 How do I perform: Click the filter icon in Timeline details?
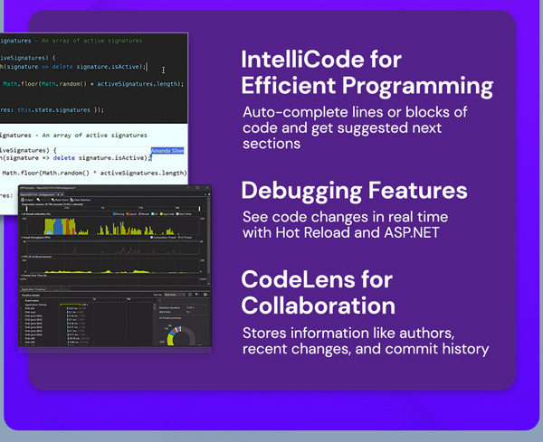196,295
